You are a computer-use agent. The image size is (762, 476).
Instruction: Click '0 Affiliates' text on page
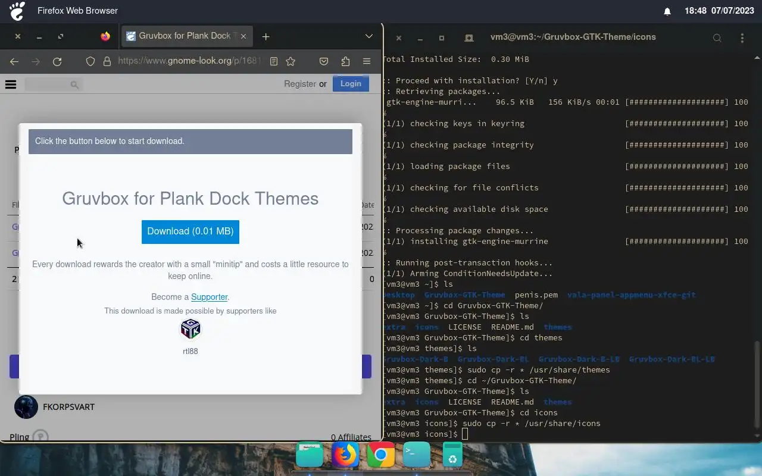pyautogui.click(x=351, y=437)
